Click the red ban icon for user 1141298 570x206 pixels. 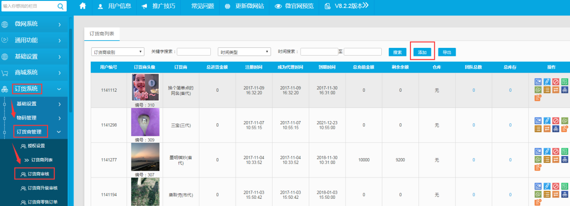click(x=556, y=121)
